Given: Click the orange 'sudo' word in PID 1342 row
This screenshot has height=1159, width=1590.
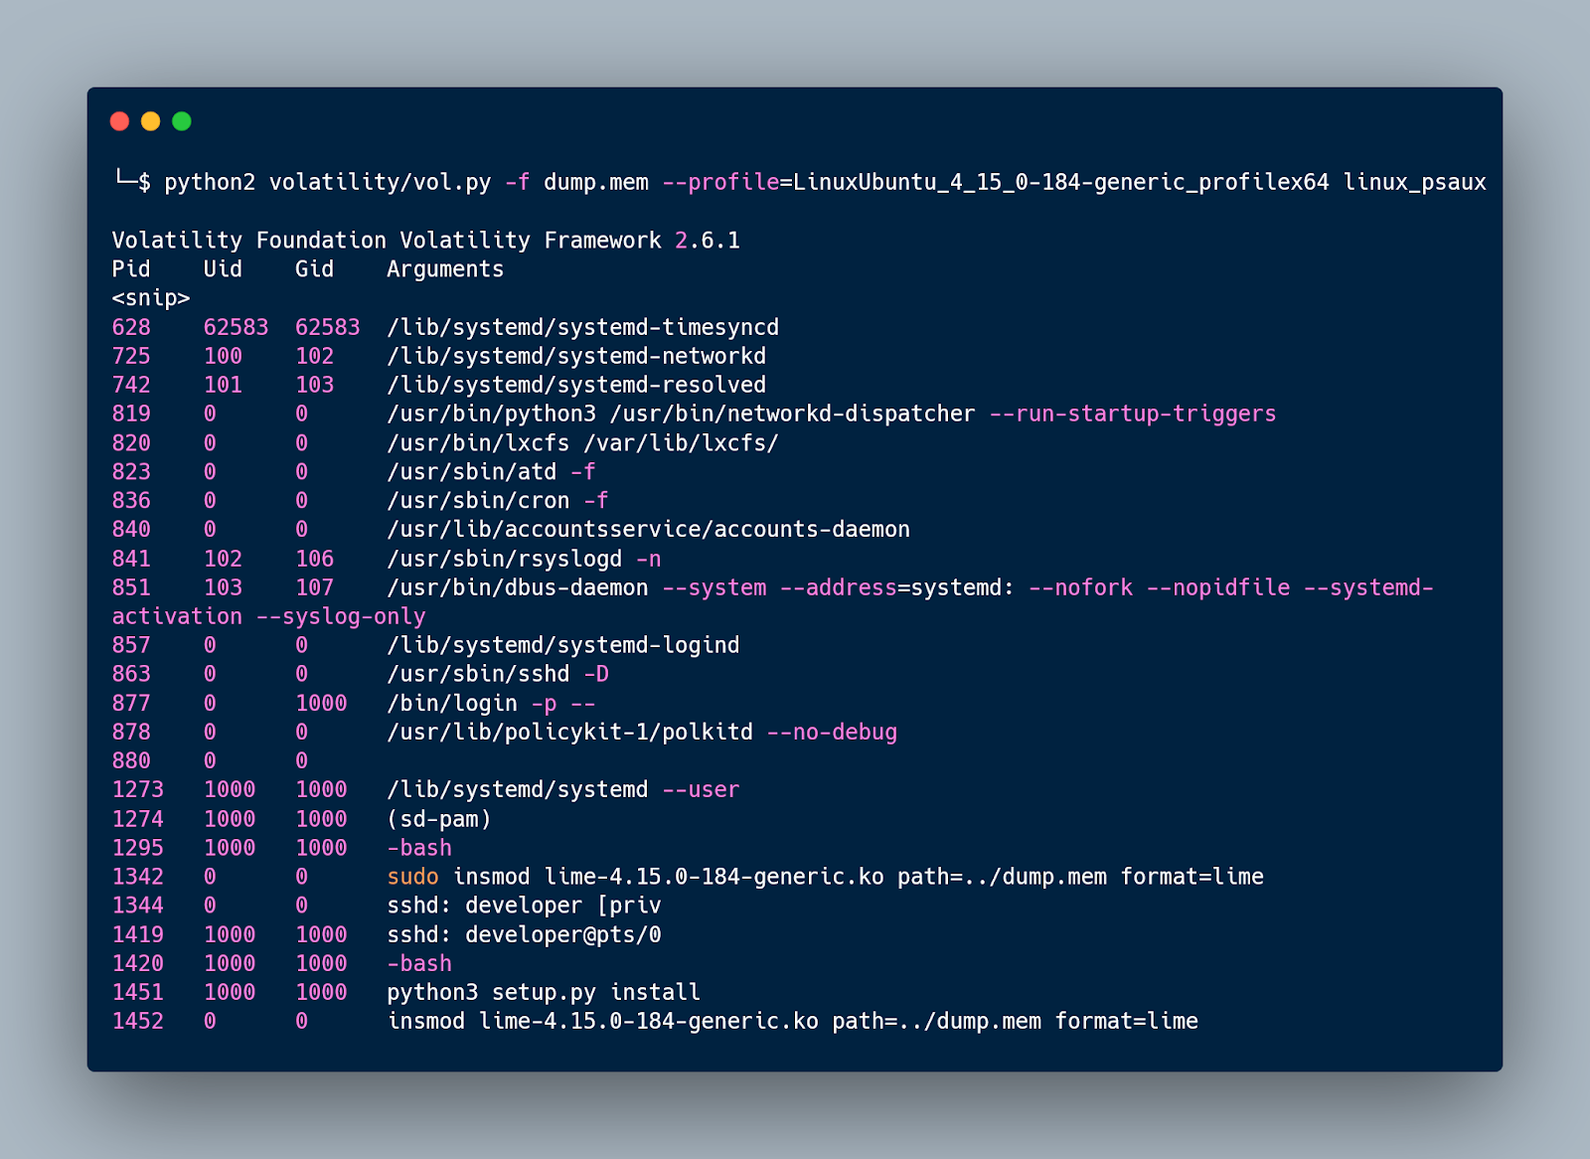Looking at the screenshot, I should click(412, 877).
